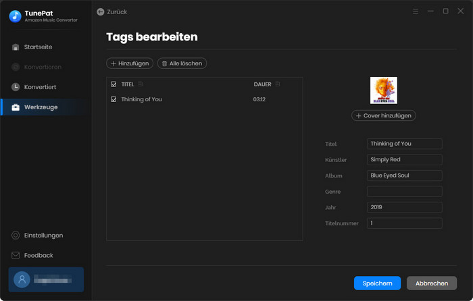Open the Konvertiert history section
Image resolution: width=473 pixels, height=301 pixels.
tap(34, 87)
